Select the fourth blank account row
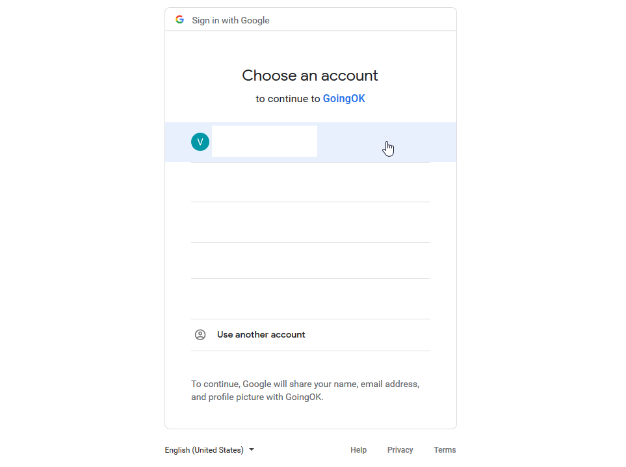This screenshot has height=467, width=626. click(311, 260)
